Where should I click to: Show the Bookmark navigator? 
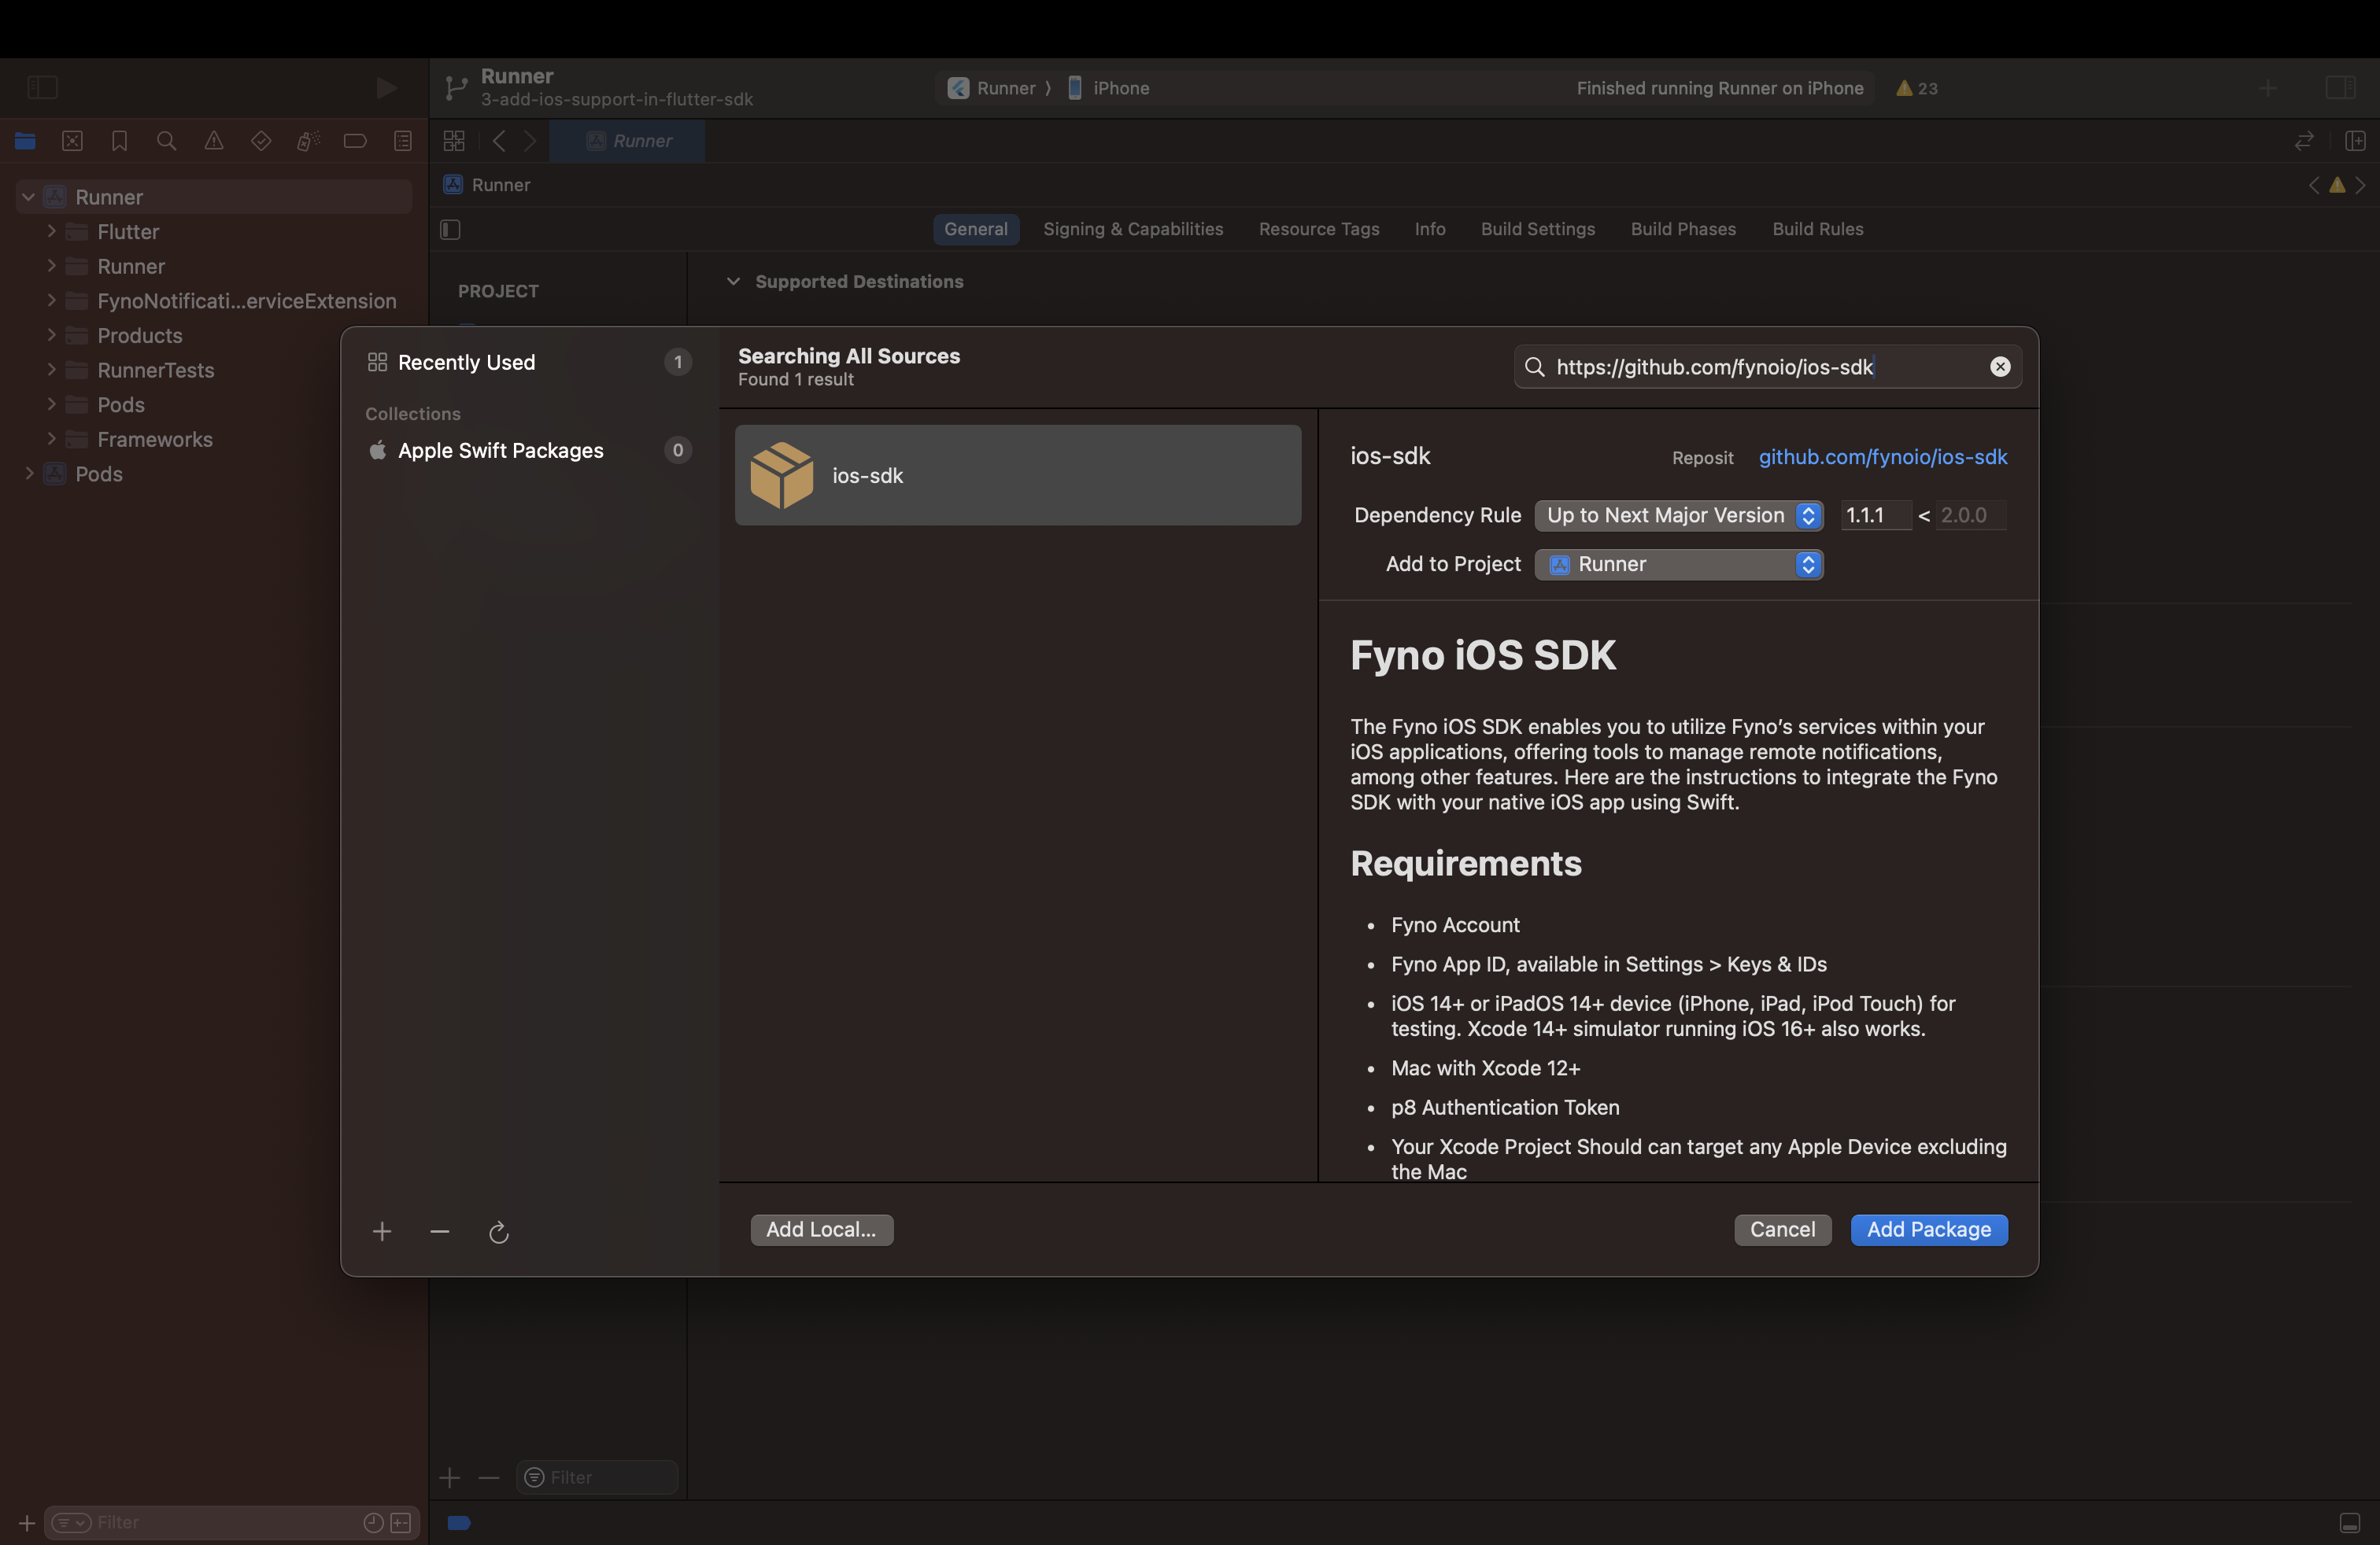tap(120, 141)
